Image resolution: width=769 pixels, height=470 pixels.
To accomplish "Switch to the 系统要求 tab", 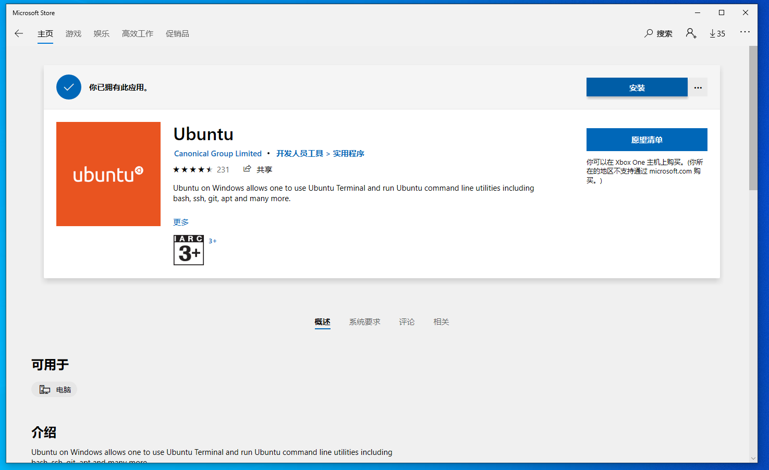I will [x=364, y=321].
